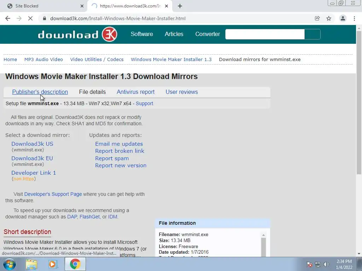Screen dimensions: 362x271
Task: Click the browser forward arrow
Action: click(x=19, y=18)
